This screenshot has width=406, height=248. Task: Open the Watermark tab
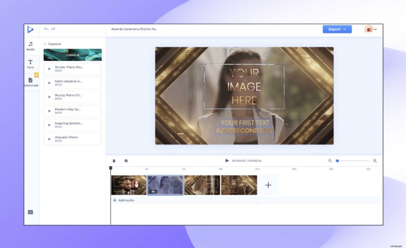[30, 82]
